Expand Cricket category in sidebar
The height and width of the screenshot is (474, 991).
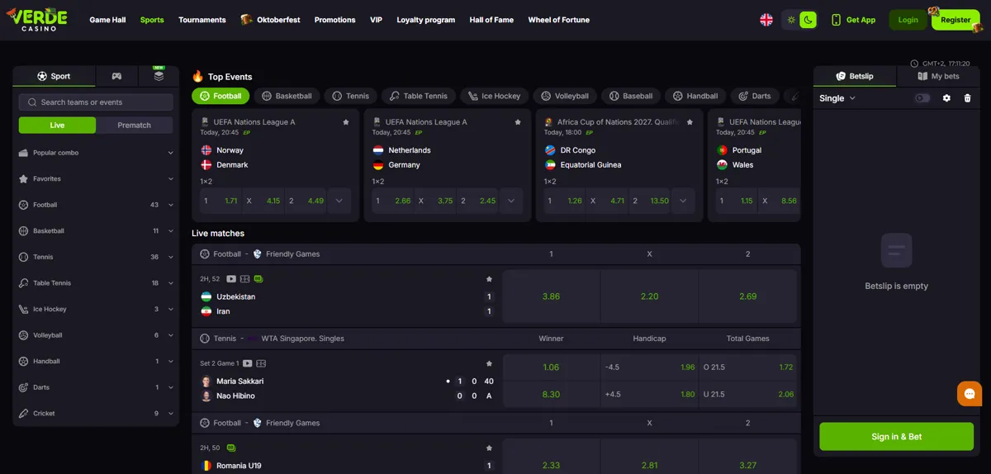tap(96, 414)
